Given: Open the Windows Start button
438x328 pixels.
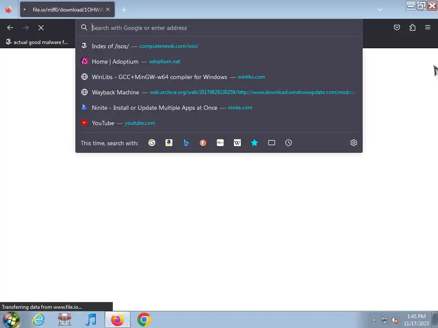Looking at the screenshot, I should (11, 319).
